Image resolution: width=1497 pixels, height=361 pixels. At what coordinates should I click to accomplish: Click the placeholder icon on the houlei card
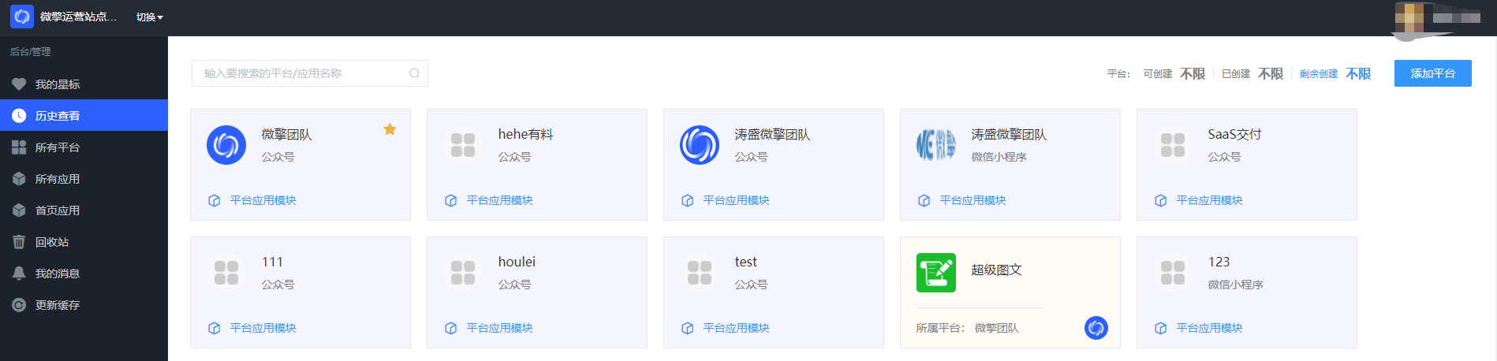[x=463, y=273]
